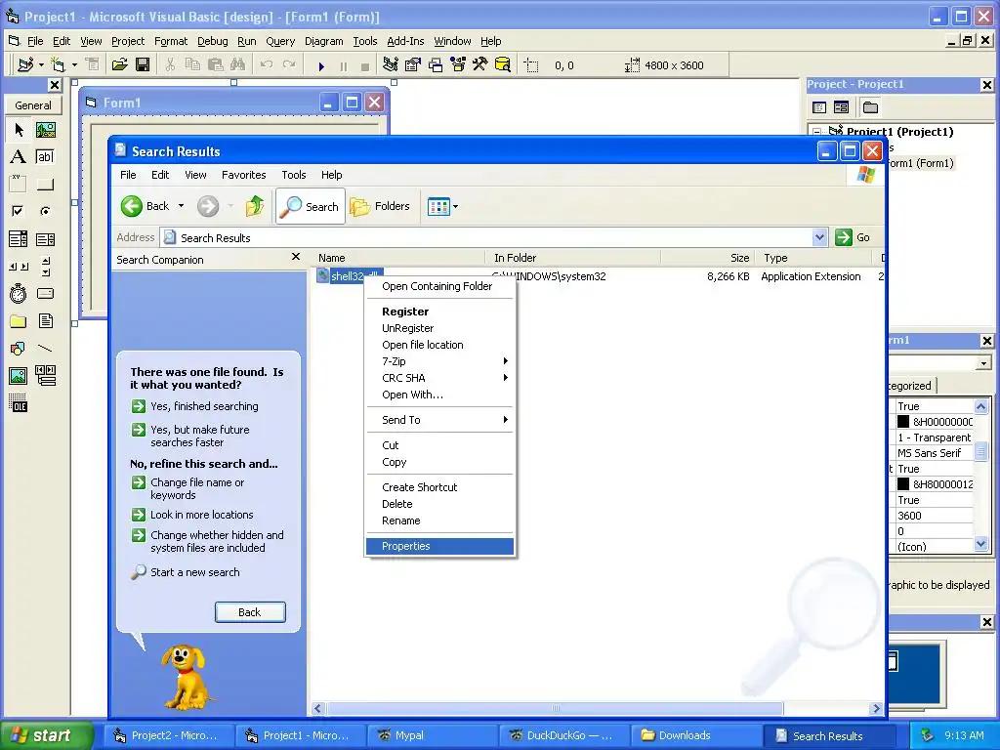Select the DirListBox folder tool

[19, 320]
